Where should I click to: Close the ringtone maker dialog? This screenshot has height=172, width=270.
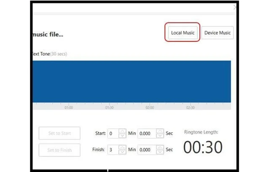(235, 7)
